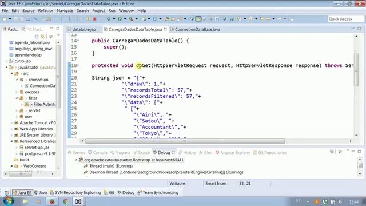The height and width of the screenshot is (206, 366).
Task: Select agenda_laboratorio project
Action: [x=30, y=42]
